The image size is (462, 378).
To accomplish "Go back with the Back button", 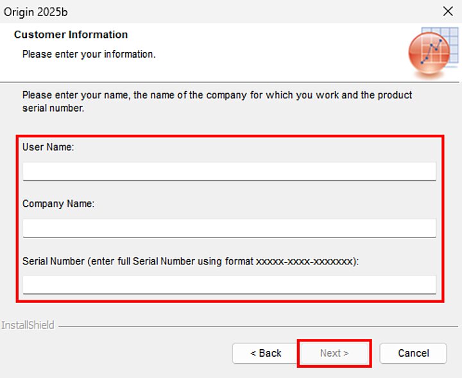I will point(266,353).
